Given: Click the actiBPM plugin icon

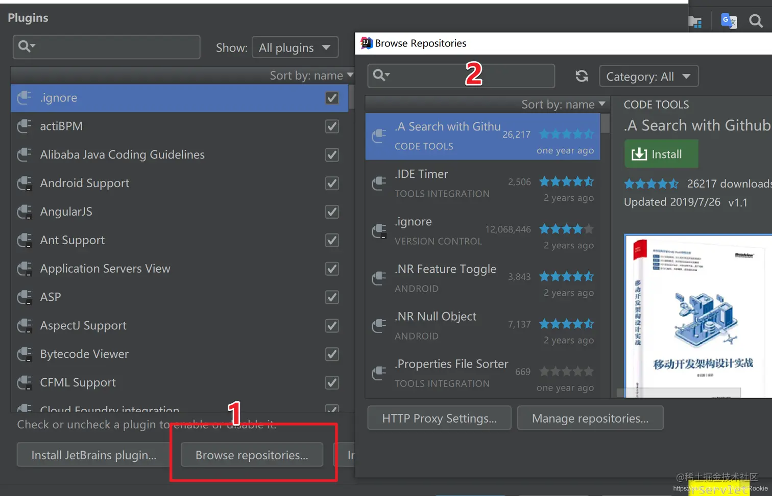Looking at the screenshot, I should (x=25, y=126).
